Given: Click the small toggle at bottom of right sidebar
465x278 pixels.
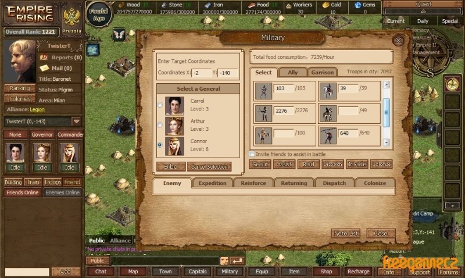Looking at the screenshot, I should tap(452, 205).
